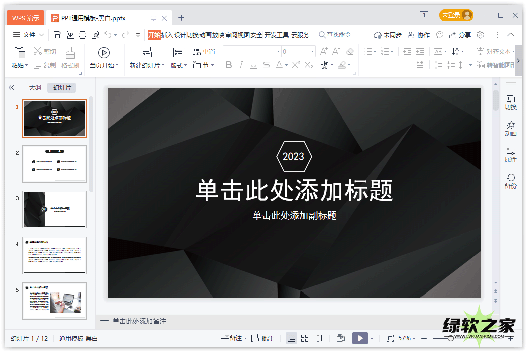Expand the 文件 menu dropdown arrow

pyautogui.click(x=41, y=35)
